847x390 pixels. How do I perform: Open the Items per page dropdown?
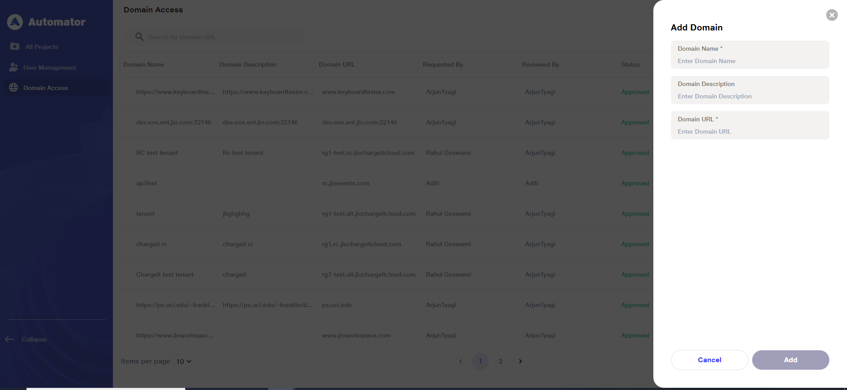(184, 361)
